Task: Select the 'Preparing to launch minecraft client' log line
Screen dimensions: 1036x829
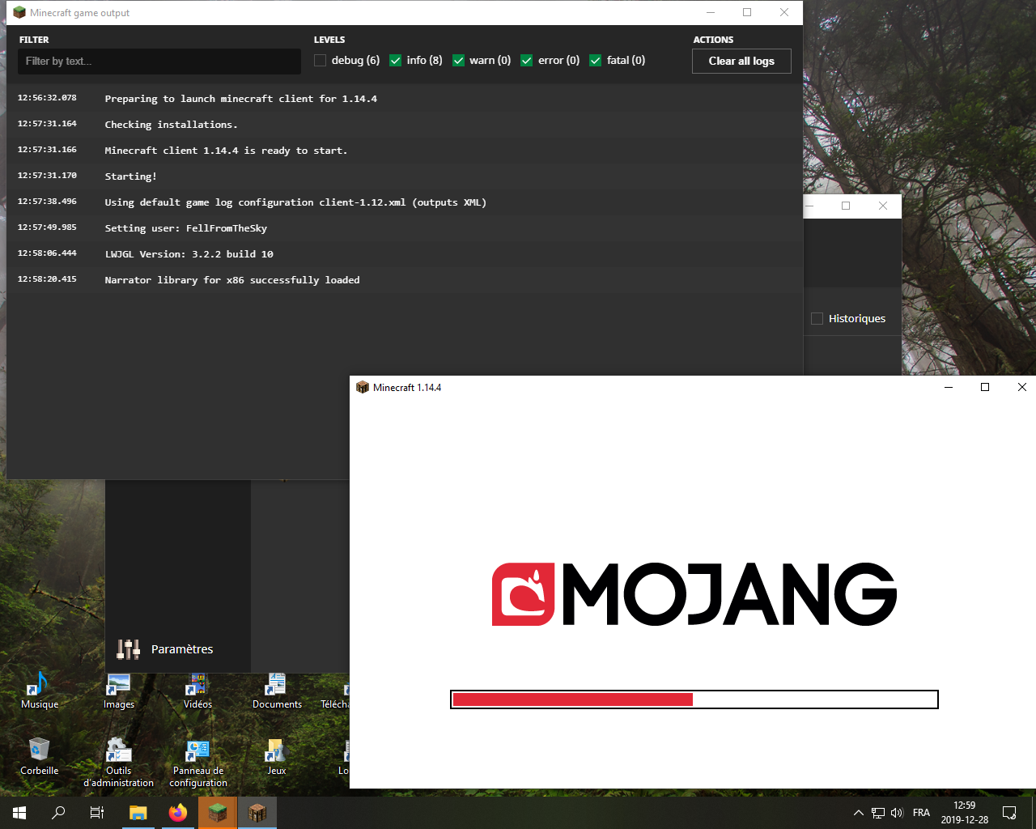Action: (x=405, y=99)
